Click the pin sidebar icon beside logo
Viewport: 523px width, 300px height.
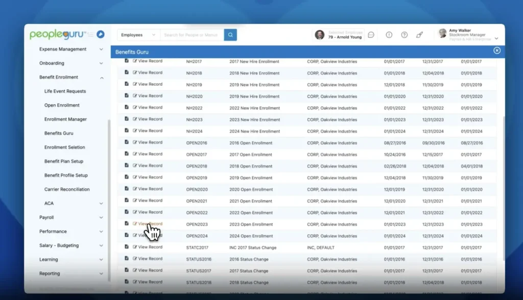tap(101, 35)
